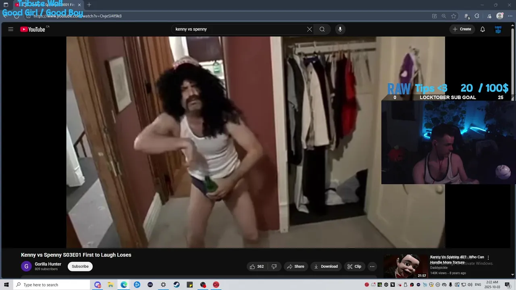Image resolution: width=516 pixels, height=290 pixels.
Task: Open the video's more actions ellipsis
Action: (372, 266)
